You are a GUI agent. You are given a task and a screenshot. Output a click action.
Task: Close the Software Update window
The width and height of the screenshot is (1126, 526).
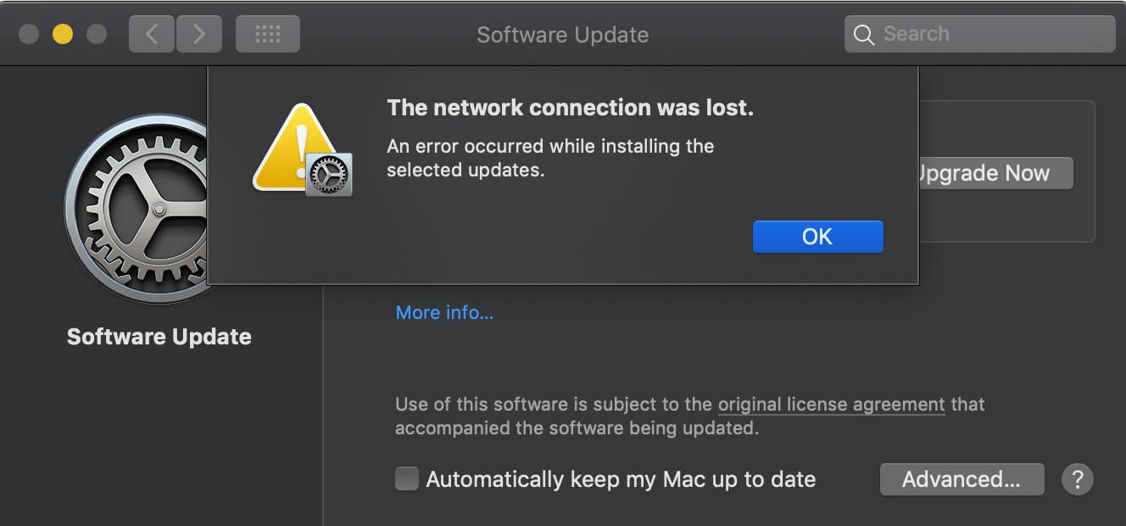pos(29,34)
